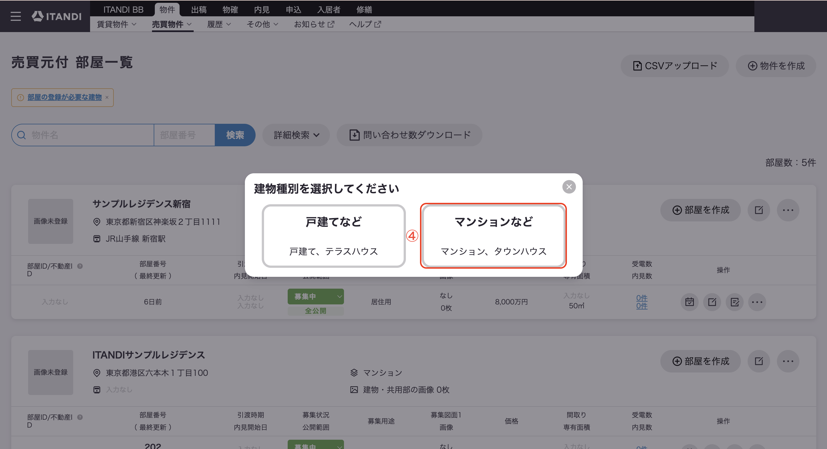Expand 賃貸物件 menu
The height and width of the screenshot is (449, 827).
point(117,24)
